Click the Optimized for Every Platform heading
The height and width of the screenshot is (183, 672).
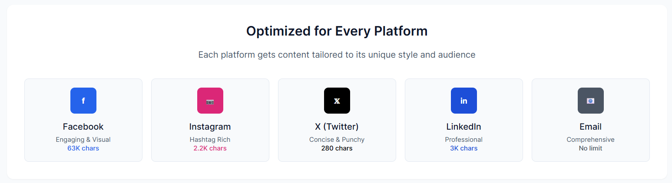(337, 31)
